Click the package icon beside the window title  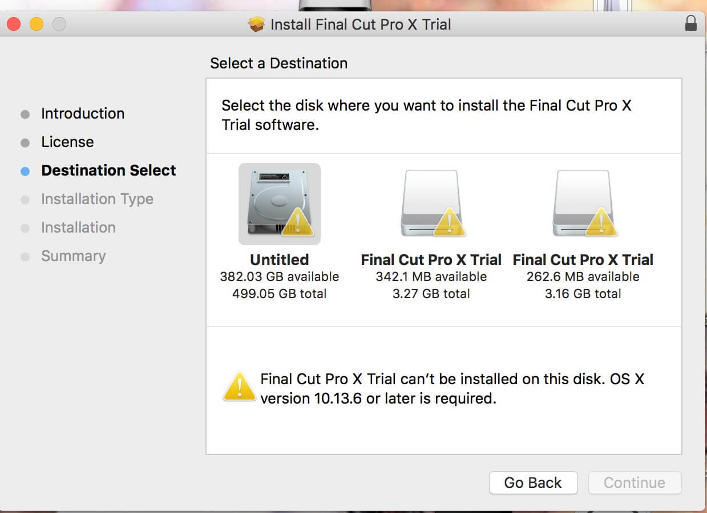pos(257,25)
